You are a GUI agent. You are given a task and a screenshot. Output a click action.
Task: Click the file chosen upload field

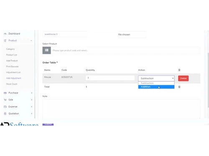pos(132,35)
